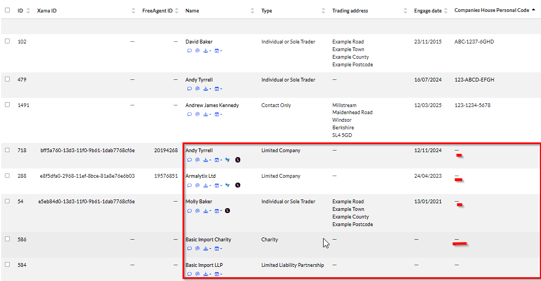Check the box for row ID 102

[x=8, y=41]
